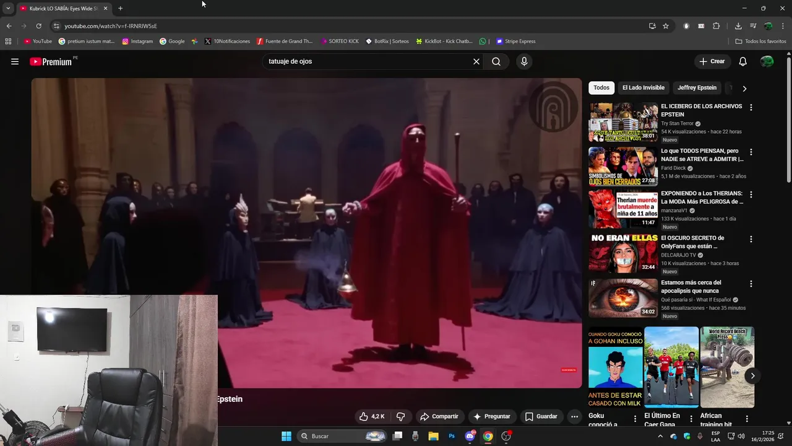Click the Compartir button
The width and height of the screenshot is (792, 446).
[439, 416]
